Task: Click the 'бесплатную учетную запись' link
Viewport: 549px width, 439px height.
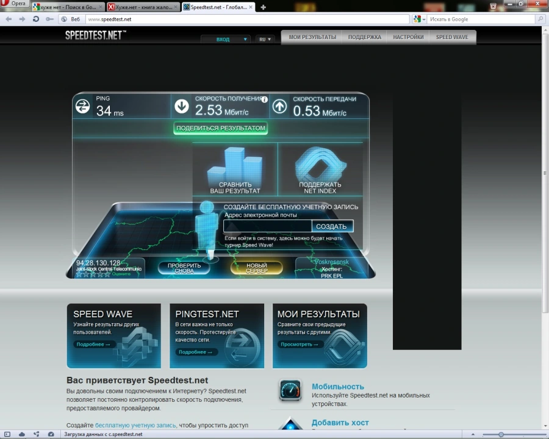Action: (x=135, y=425)
